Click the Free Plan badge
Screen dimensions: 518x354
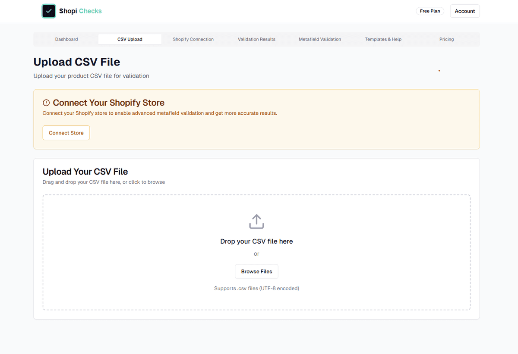[430, 11]
